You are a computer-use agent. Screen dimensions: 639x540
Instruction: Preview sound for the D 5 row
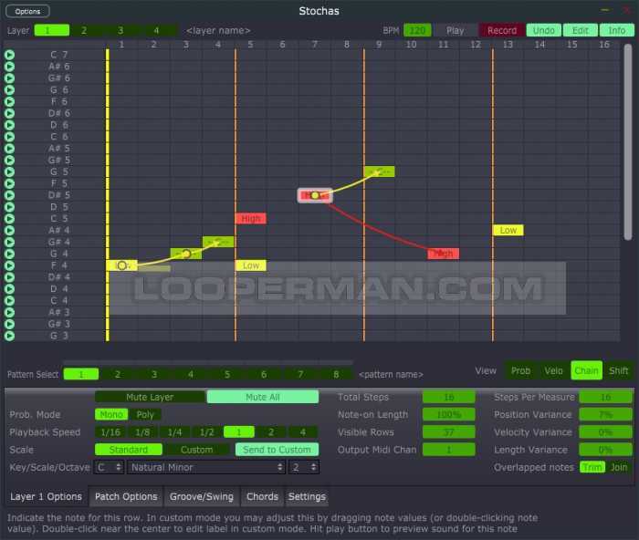click(x=9, y=207)
